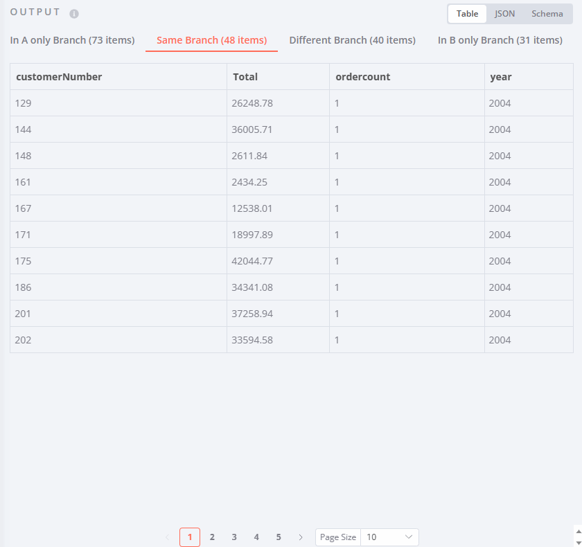Go to the next results page arrow
The height and width of the screenshot is (547, 582).
coord(301,537)
